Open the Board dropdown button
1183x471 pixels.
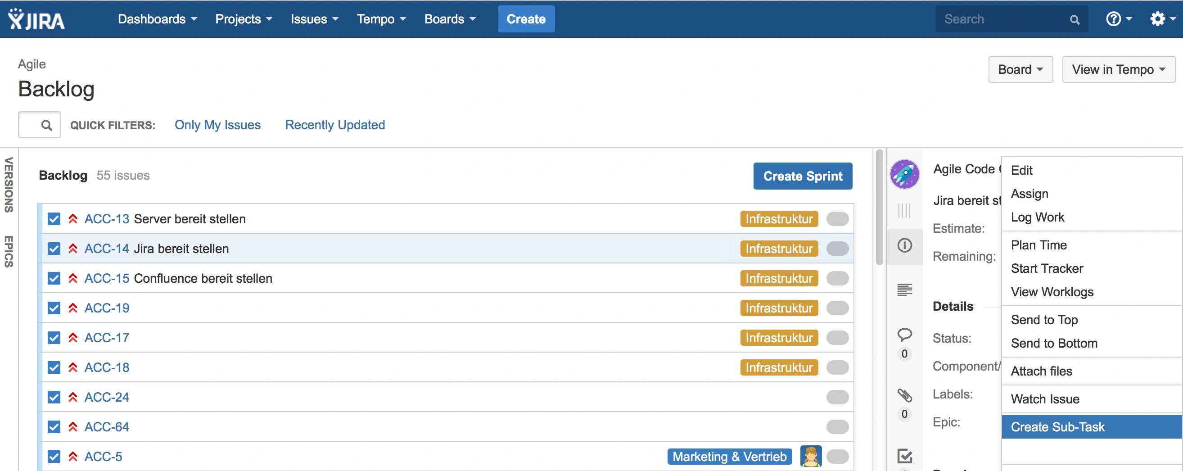1020,69
